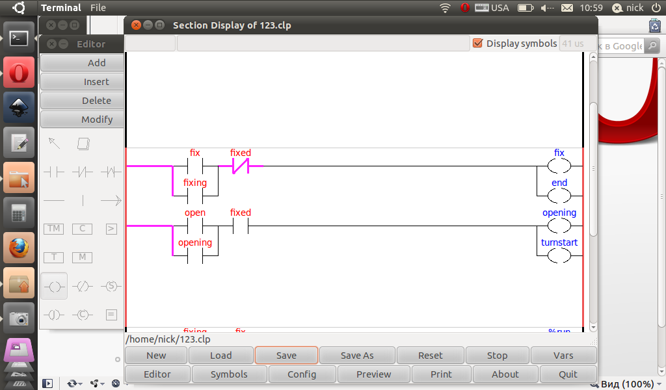666x390 pixels.
Task: Open Terminal from the Ubuntu launcher
Action: point(19,38)
